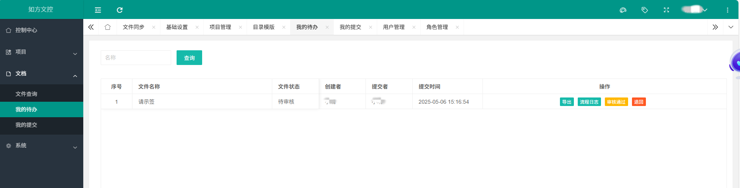Image resolution: width=740 pixels, height=188 pixels.
Task: Switch to the 角色管理 tab
Action: 437,27
